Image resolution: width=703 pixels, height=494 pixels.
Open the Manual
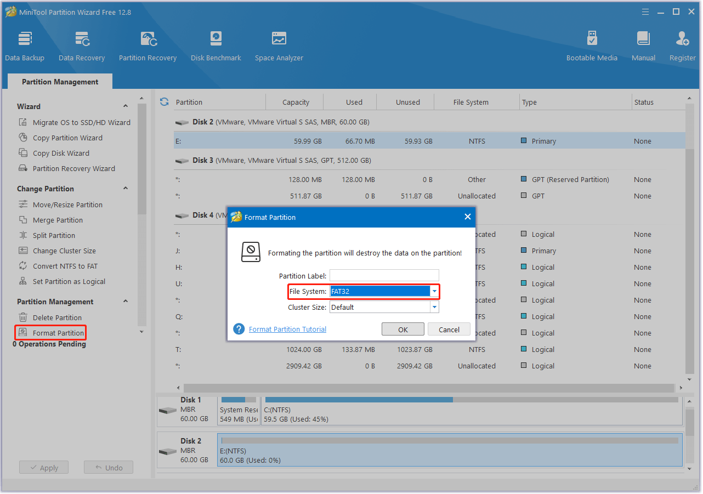click(x=643, y=47)
